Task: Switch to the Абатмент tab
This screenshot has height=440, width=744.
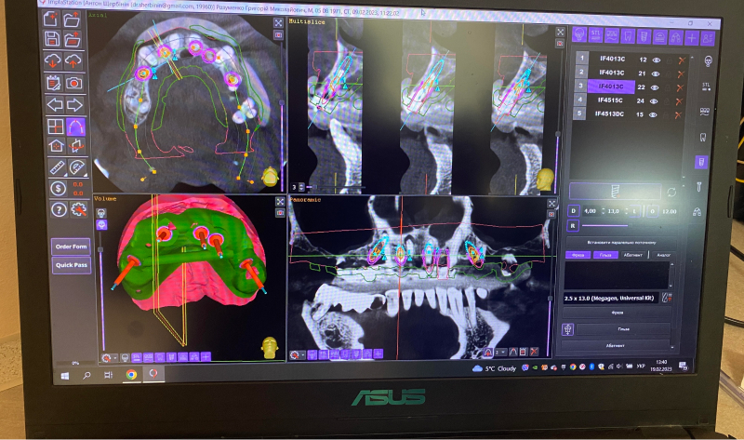Action: click(637, 254)
